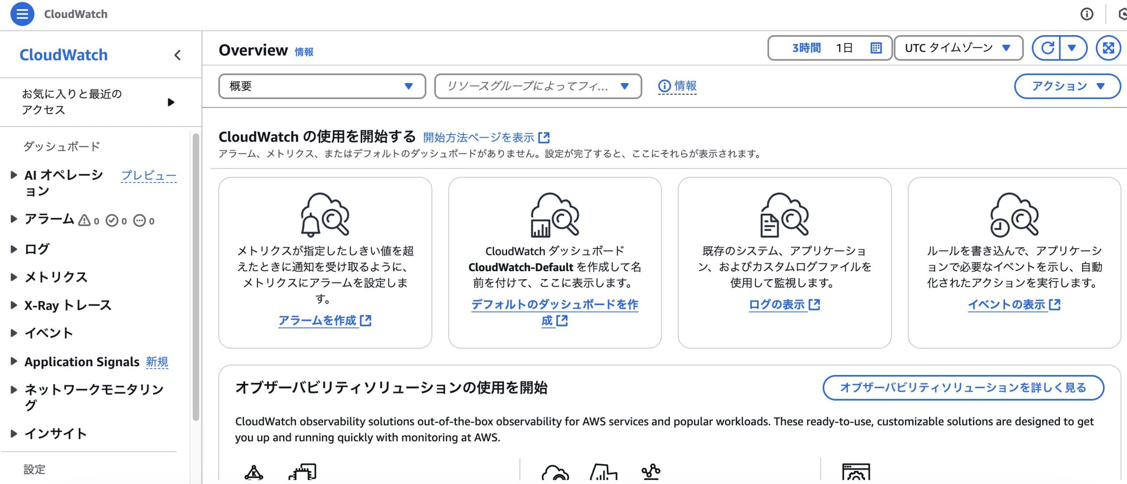Expand the インサイト navigation section

point(14,433)
